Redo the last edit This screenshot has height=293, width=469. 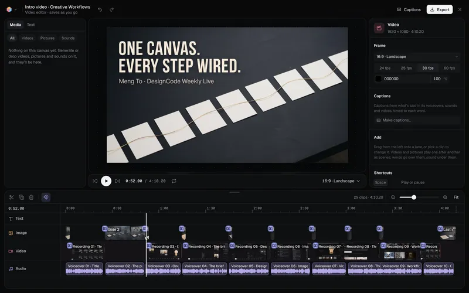[x=111, y=9]
